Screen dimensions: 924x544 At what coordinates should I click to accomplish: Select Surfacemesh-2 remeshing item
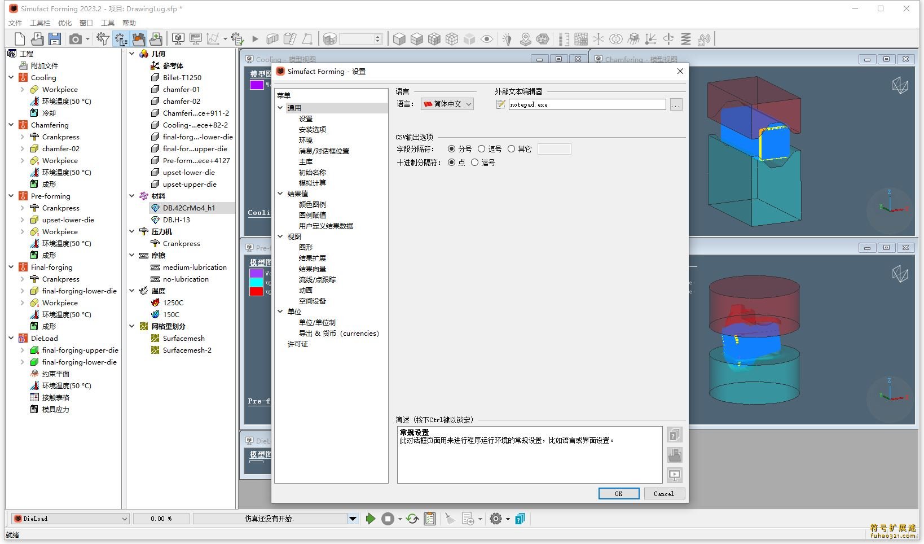pyautogui.click(x=187, y=350)
